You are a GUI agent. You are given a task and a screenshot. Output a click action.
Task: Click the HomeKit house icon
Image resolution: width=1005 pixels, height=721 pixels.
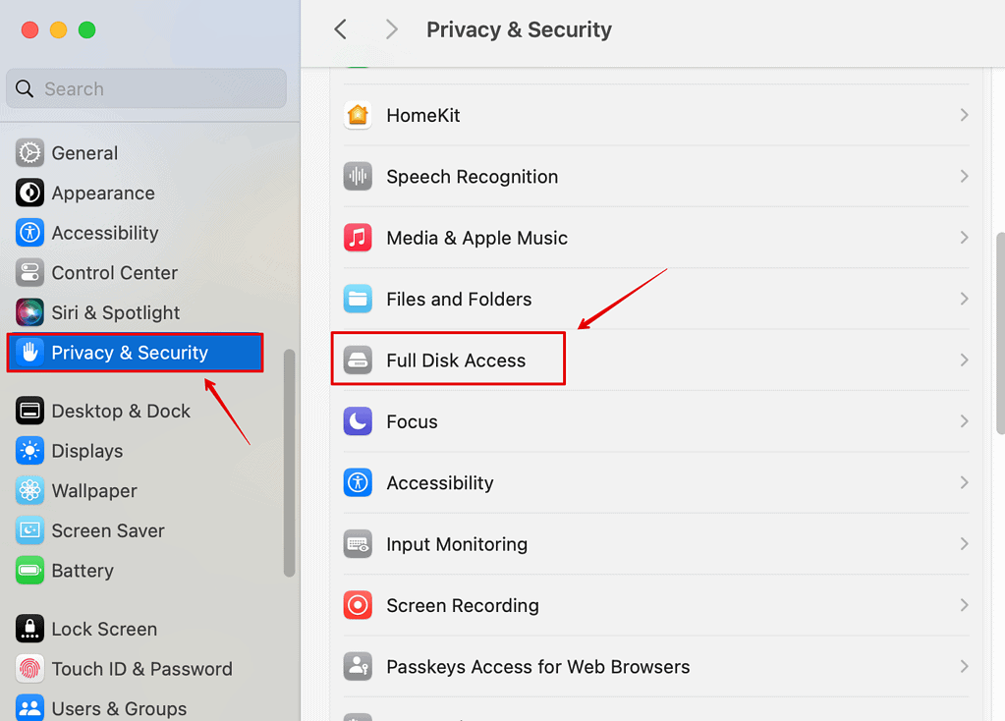(358, 116)
